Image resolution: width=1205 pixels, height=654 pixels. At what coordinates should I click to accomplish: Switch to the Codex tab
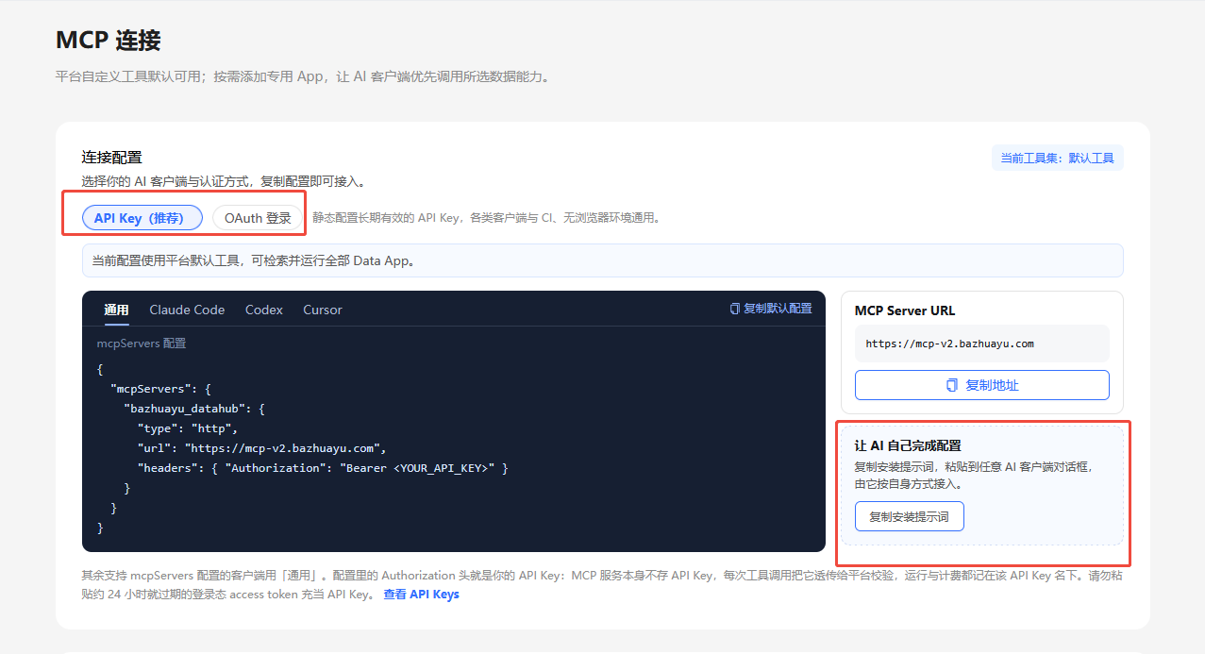coord(264,310)
